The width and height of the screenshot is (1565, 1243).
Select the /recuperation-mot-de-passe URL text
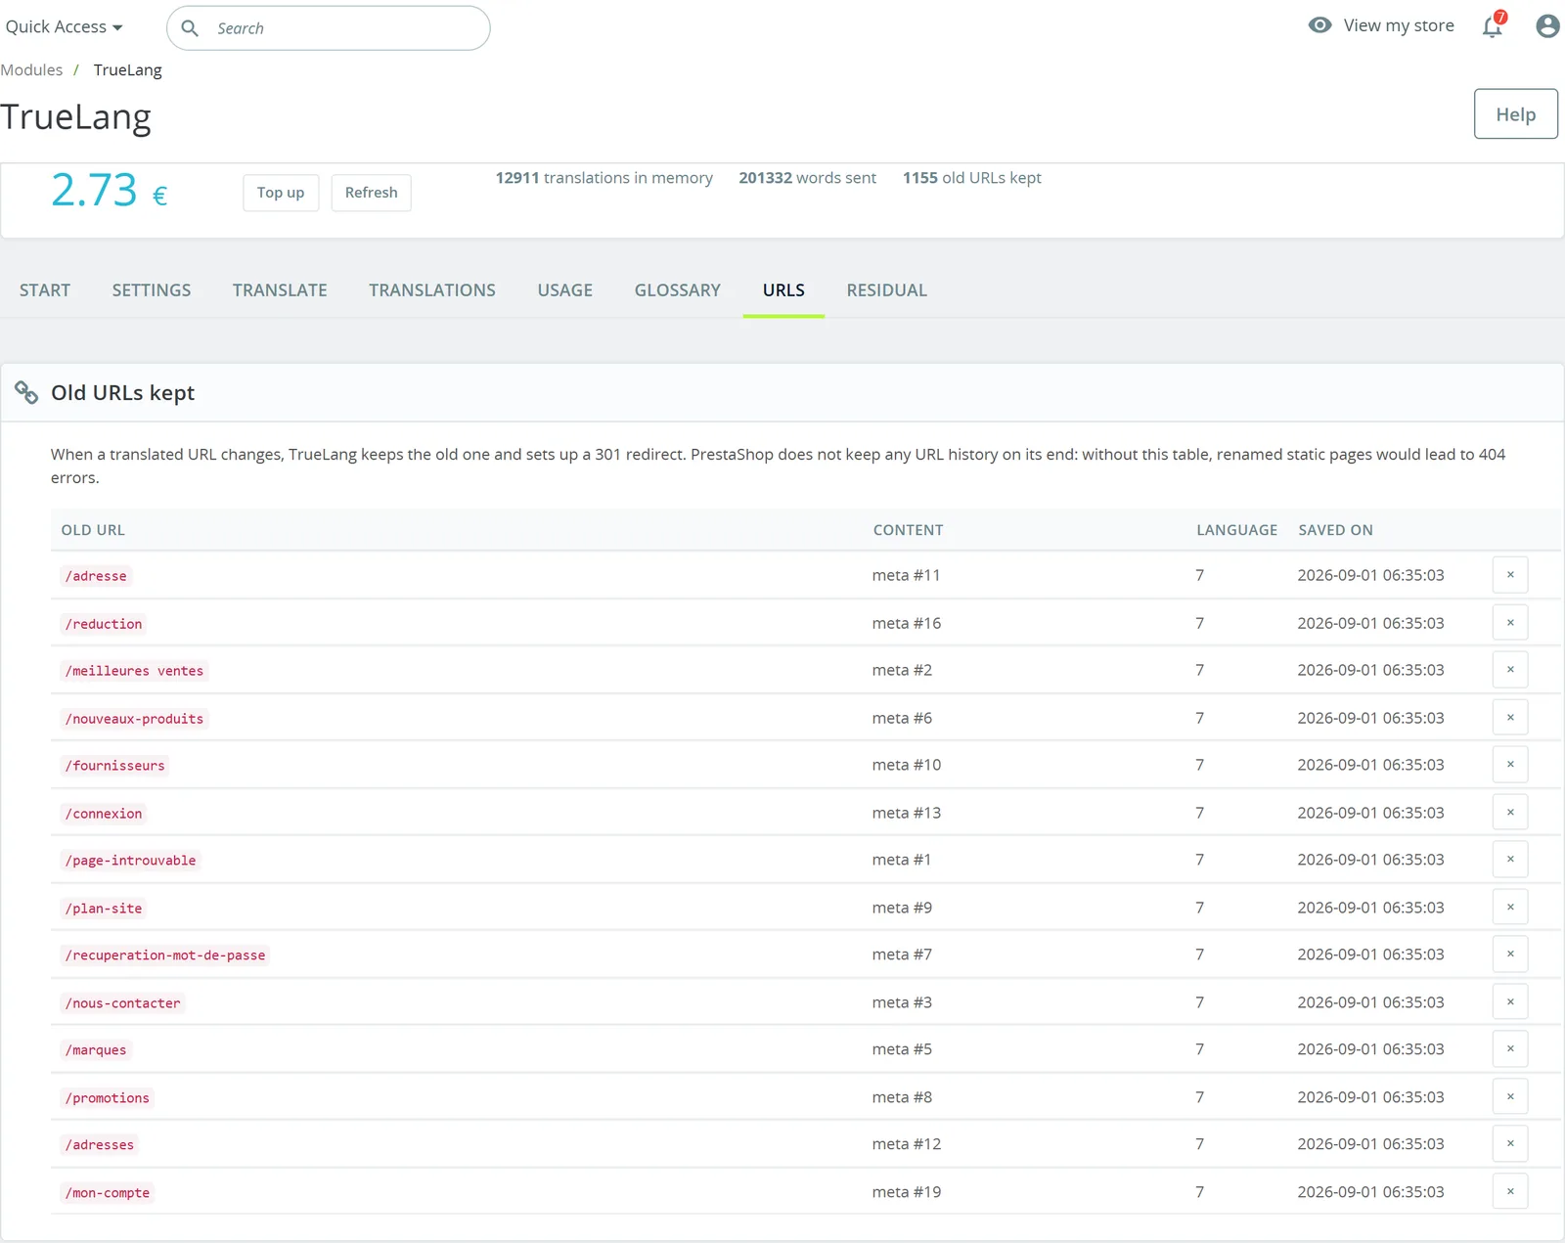click(165, 955)
